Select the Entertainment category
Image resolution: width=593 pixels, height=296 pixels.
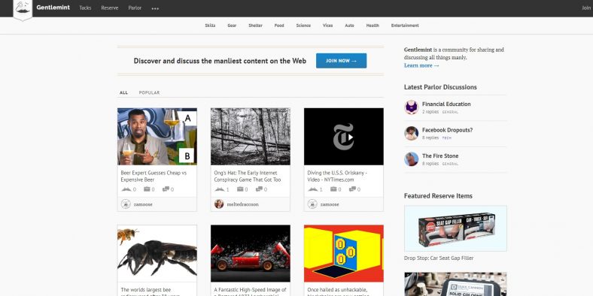[x=405, y=26]
